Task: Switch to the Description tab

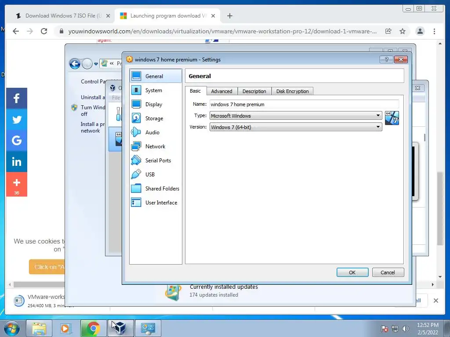Action: (254, 91)
